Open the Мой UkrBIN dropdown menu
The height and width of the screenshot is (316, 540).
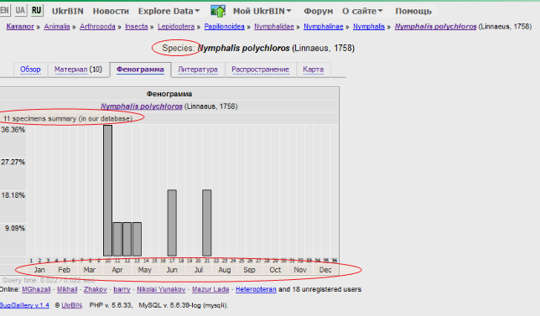click(x=262, y=11)
